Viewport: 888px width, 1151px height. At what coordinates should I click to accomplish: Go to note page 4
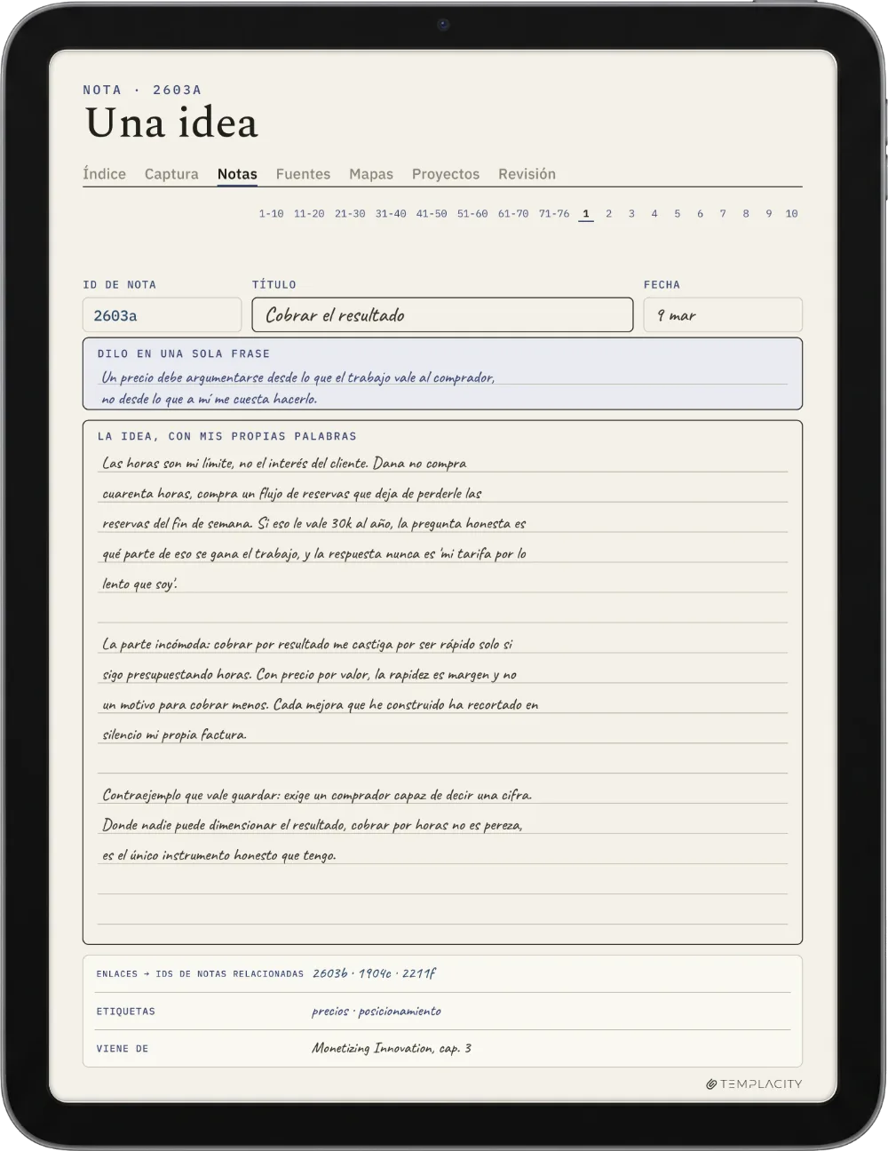654,214
